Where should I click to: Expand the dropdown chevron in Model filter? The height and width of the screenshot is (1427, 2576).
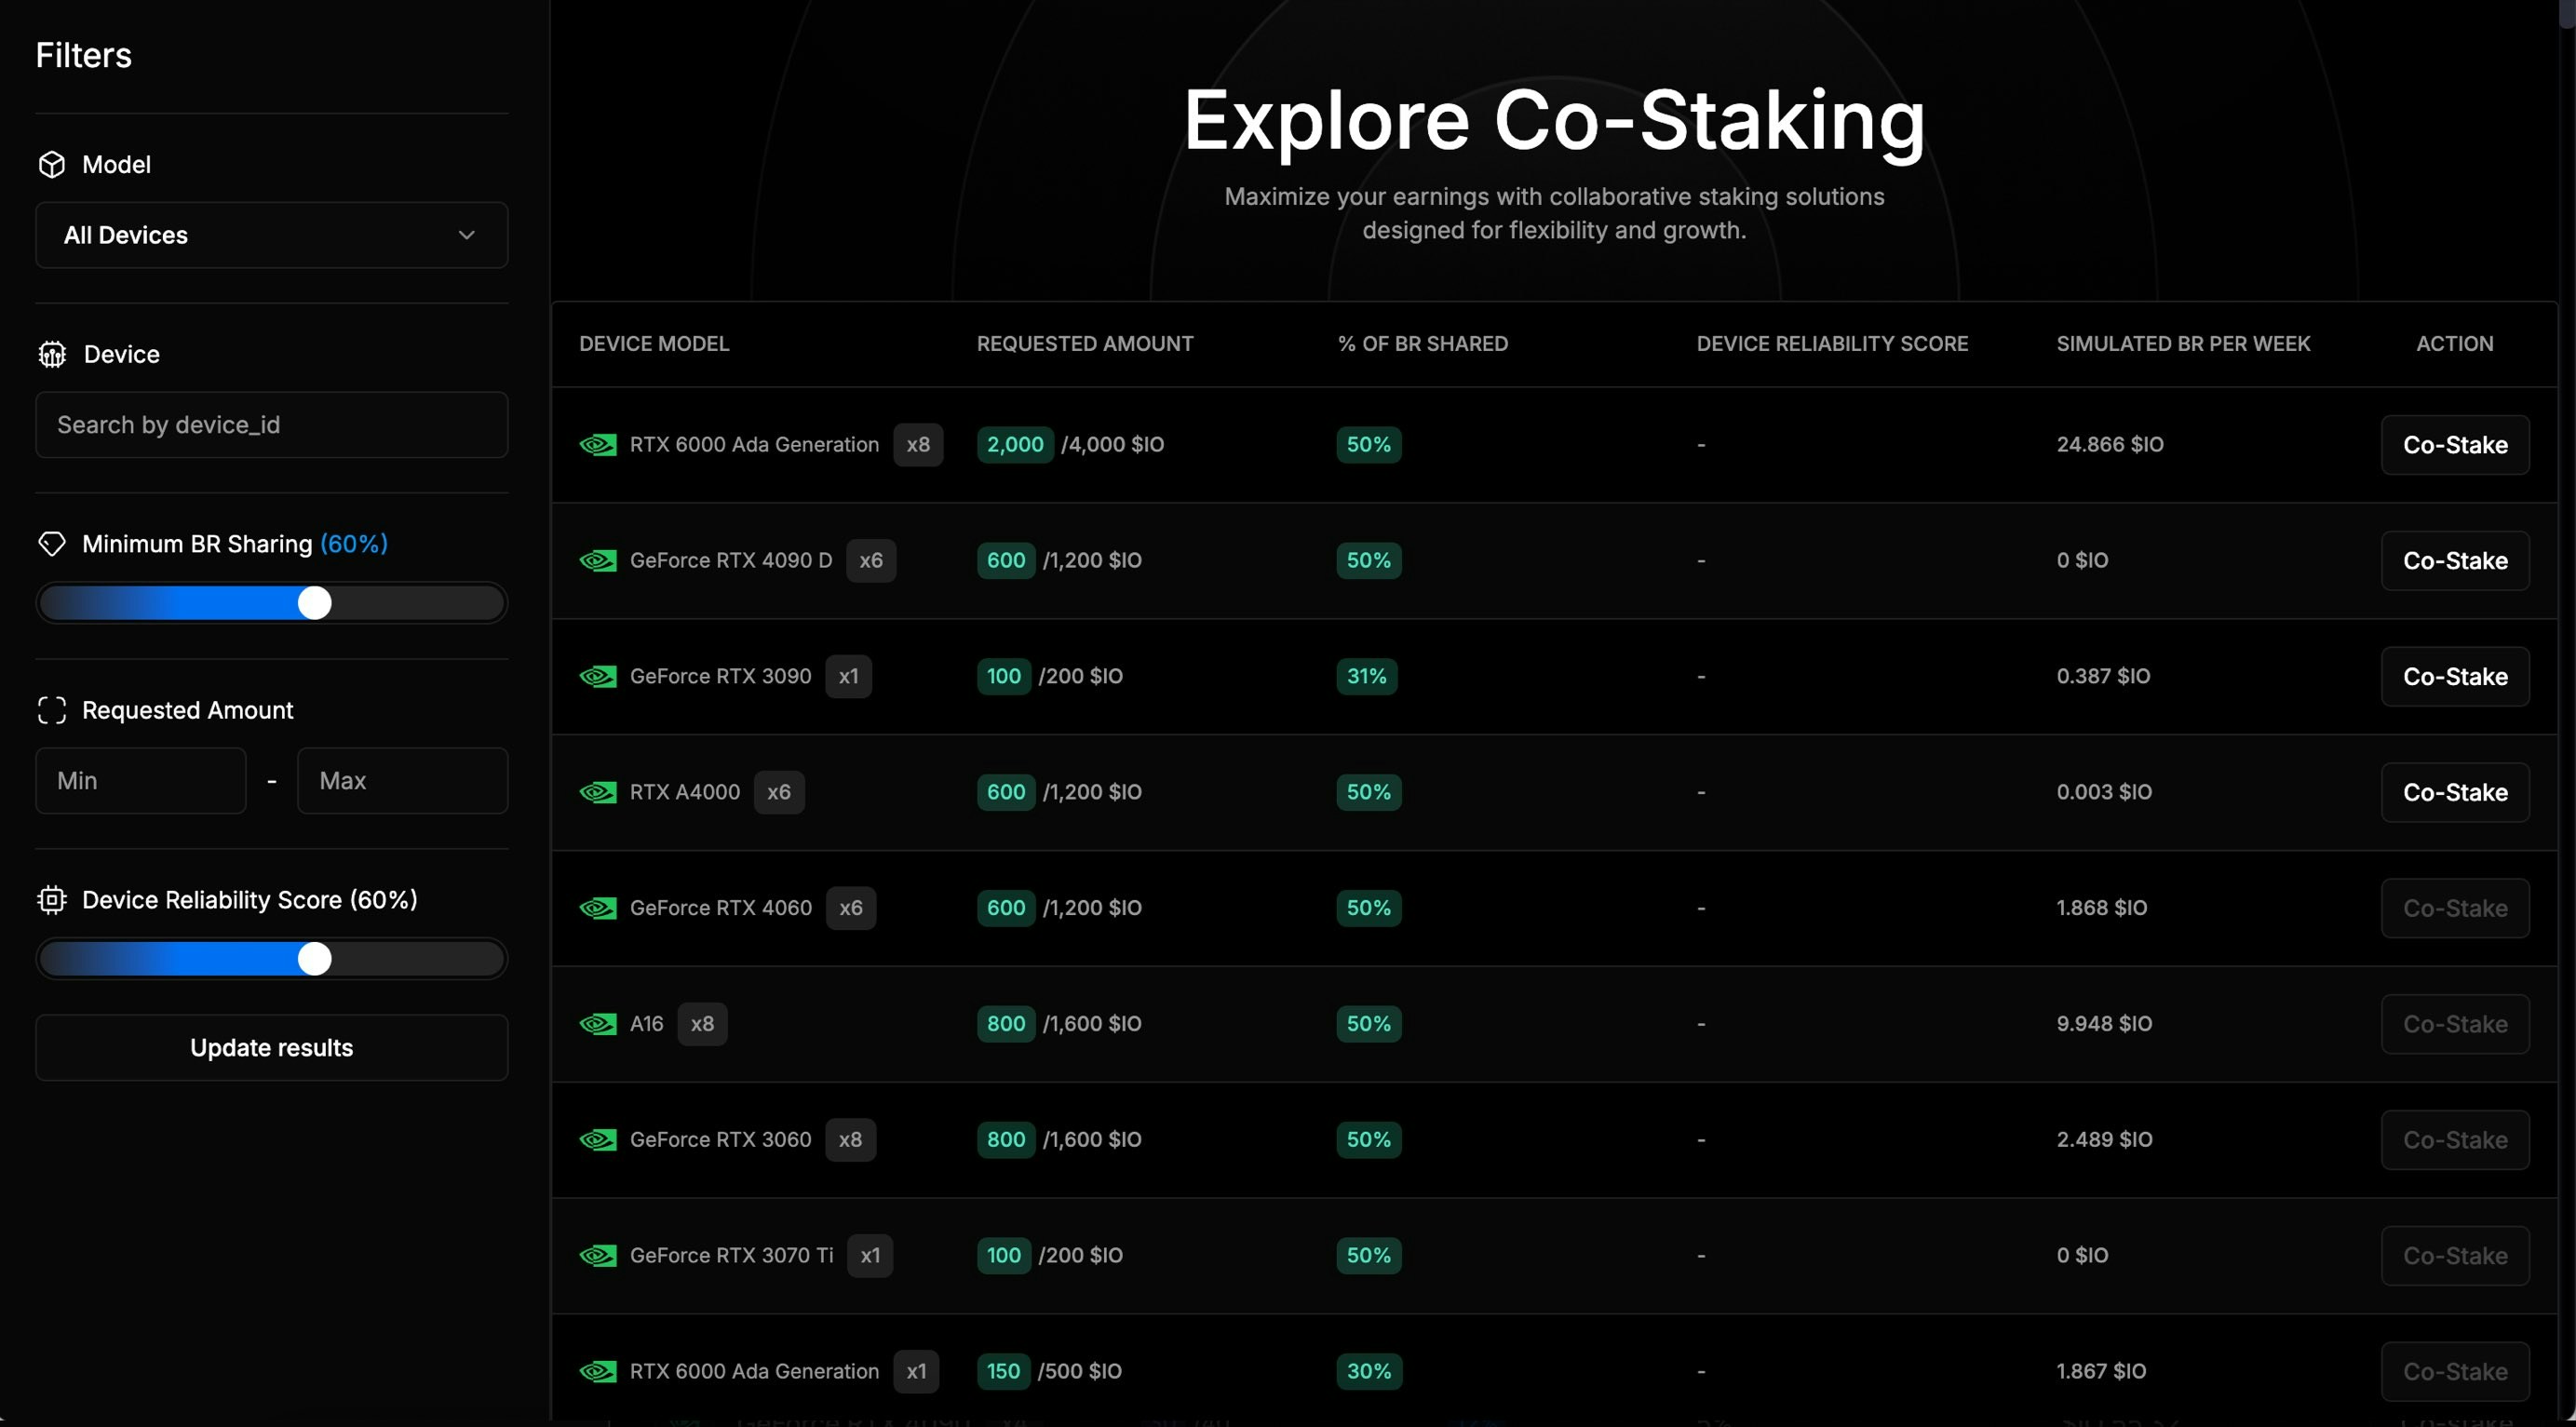pyautogui.click(x=466, y=235)
